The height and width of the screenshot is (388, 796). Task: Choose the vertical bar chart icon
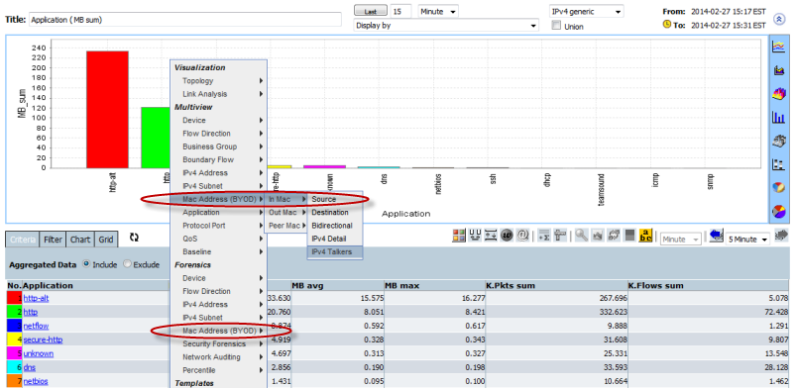tap(778, 117)
